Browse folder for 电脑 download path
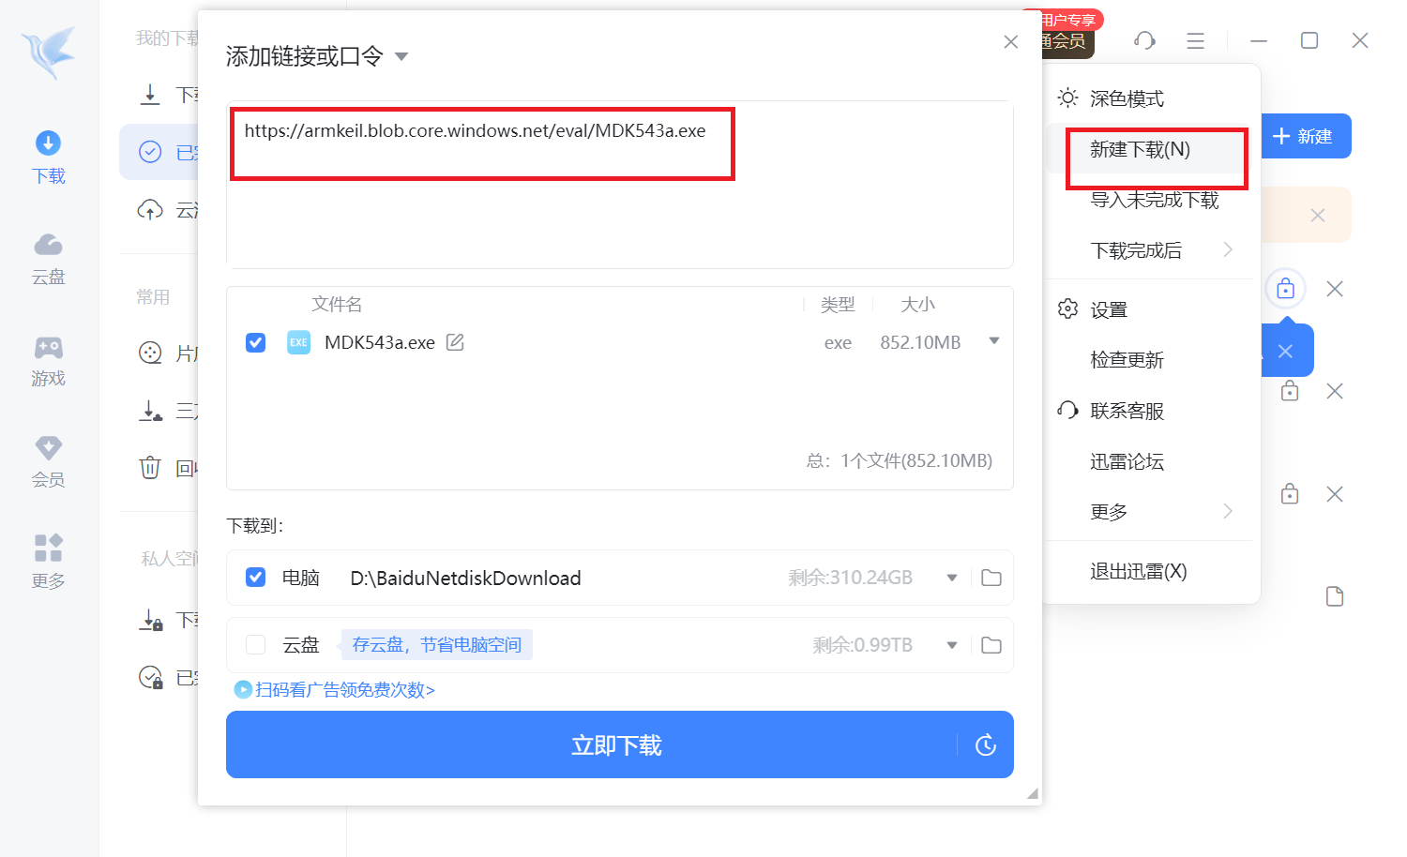The height and width of the screenshot is (857, 1407). [x=991, y=578]
